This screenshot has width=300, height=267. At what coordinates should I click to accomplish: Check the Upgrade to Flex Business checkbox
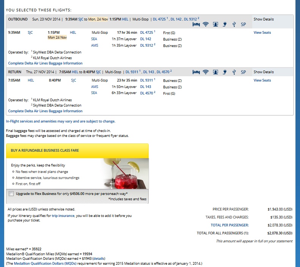tap(11, 193)
